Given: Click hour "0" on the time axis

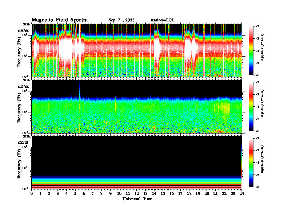Looking at the screenshot, I should pos(32,193).
